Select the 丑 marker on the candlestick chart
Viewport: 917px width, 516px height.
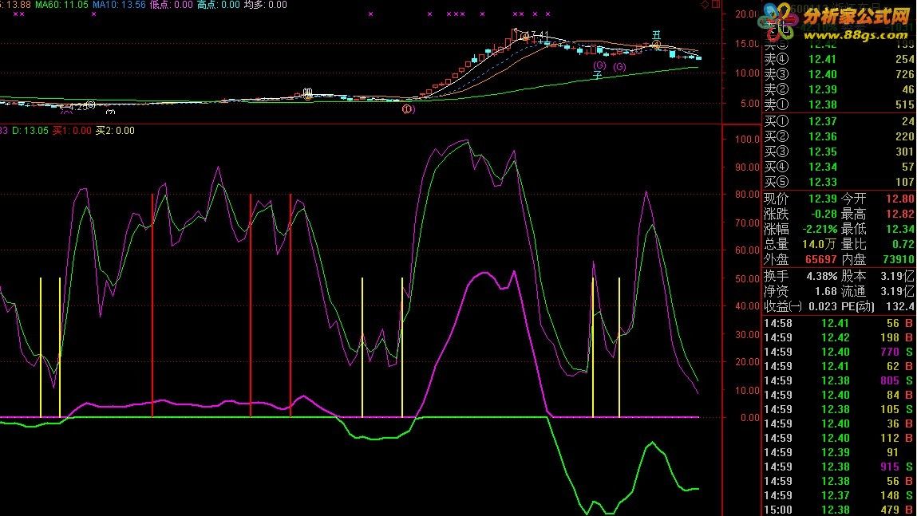coord(656,36)
